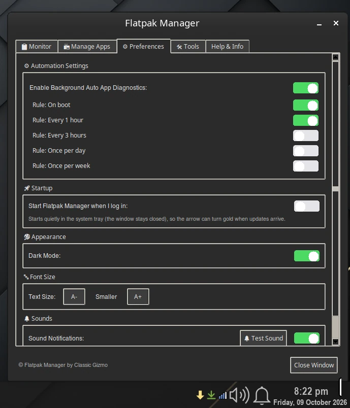Viewport: 350px width, 408px height.
Task: Toggle Sound Notifications switch
Action: pyautogui.click(x=307, y=338)
